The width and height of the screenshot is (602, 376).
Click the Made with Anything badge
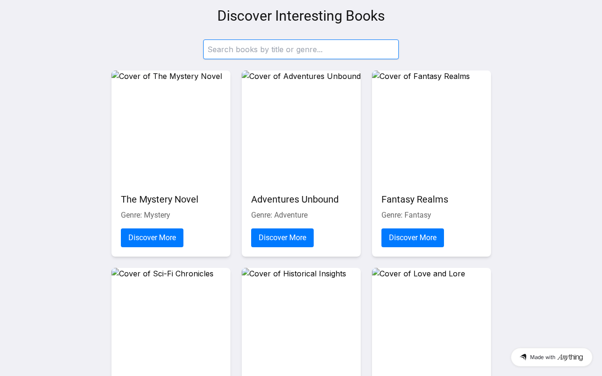[551, 357]
